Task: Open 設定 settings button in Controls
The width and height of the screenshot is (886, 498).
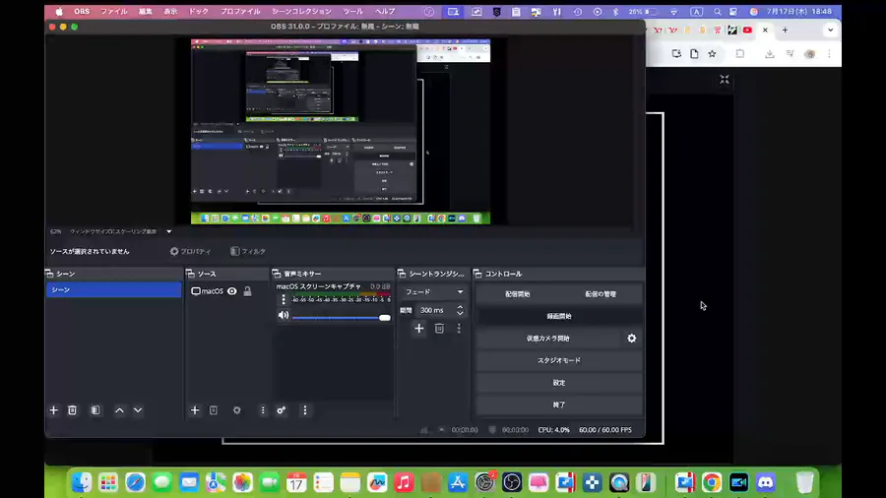Action: (559, 383)
